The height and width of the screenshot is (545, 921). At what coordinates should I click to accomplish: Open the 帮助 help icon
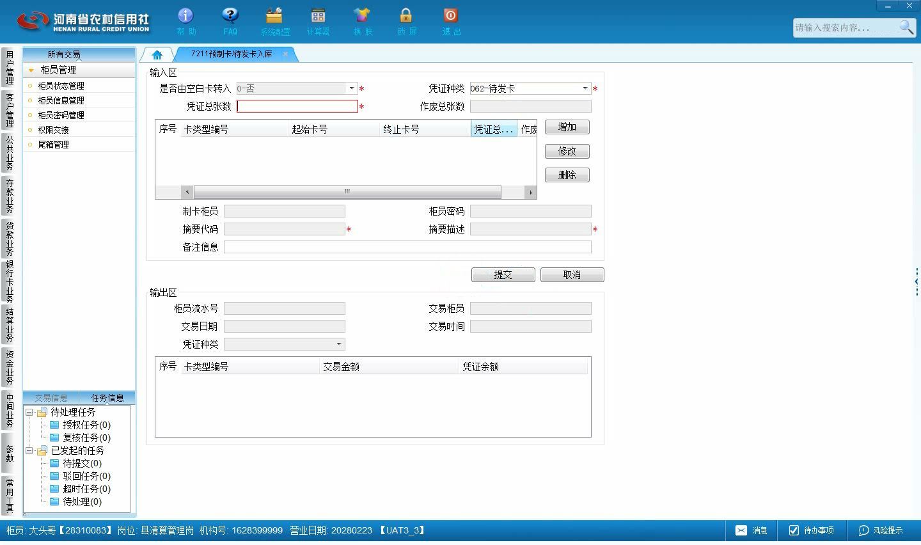(185, 15)
